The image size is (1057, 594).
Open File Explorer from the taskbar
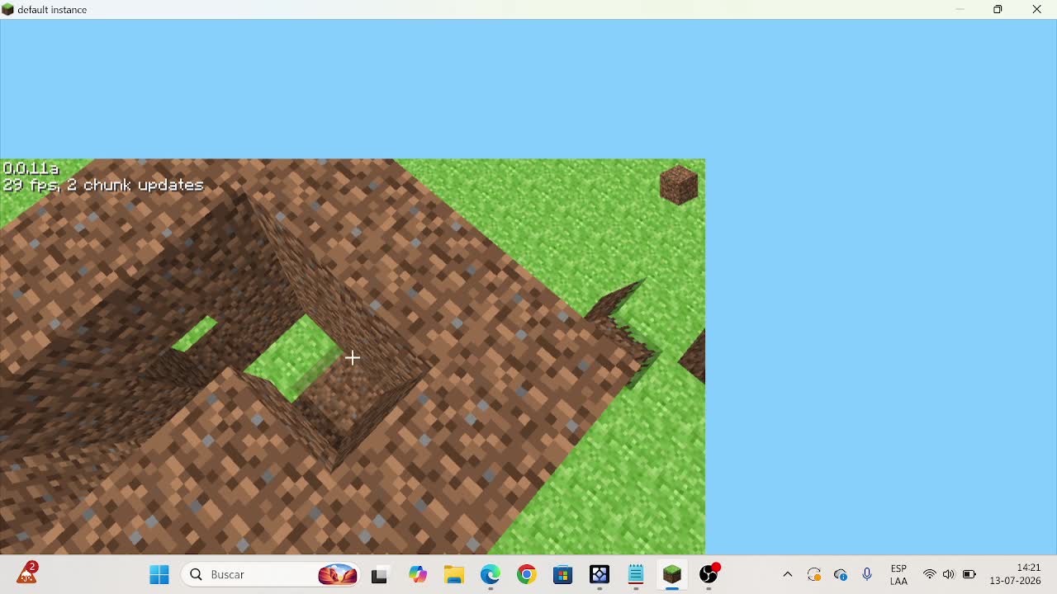pos(454,574)
